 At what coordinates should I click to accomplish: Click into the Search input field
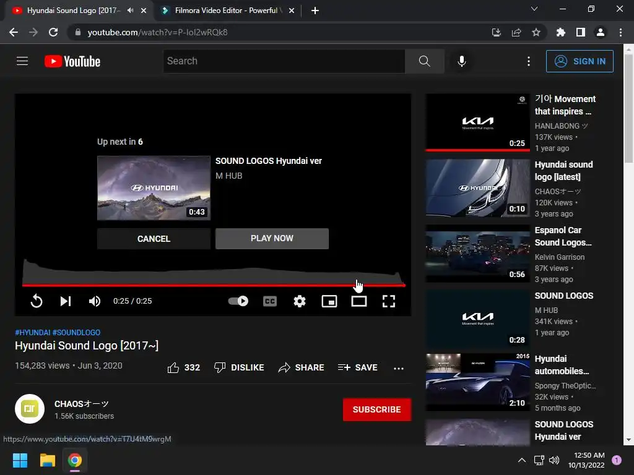pos(284,61)
